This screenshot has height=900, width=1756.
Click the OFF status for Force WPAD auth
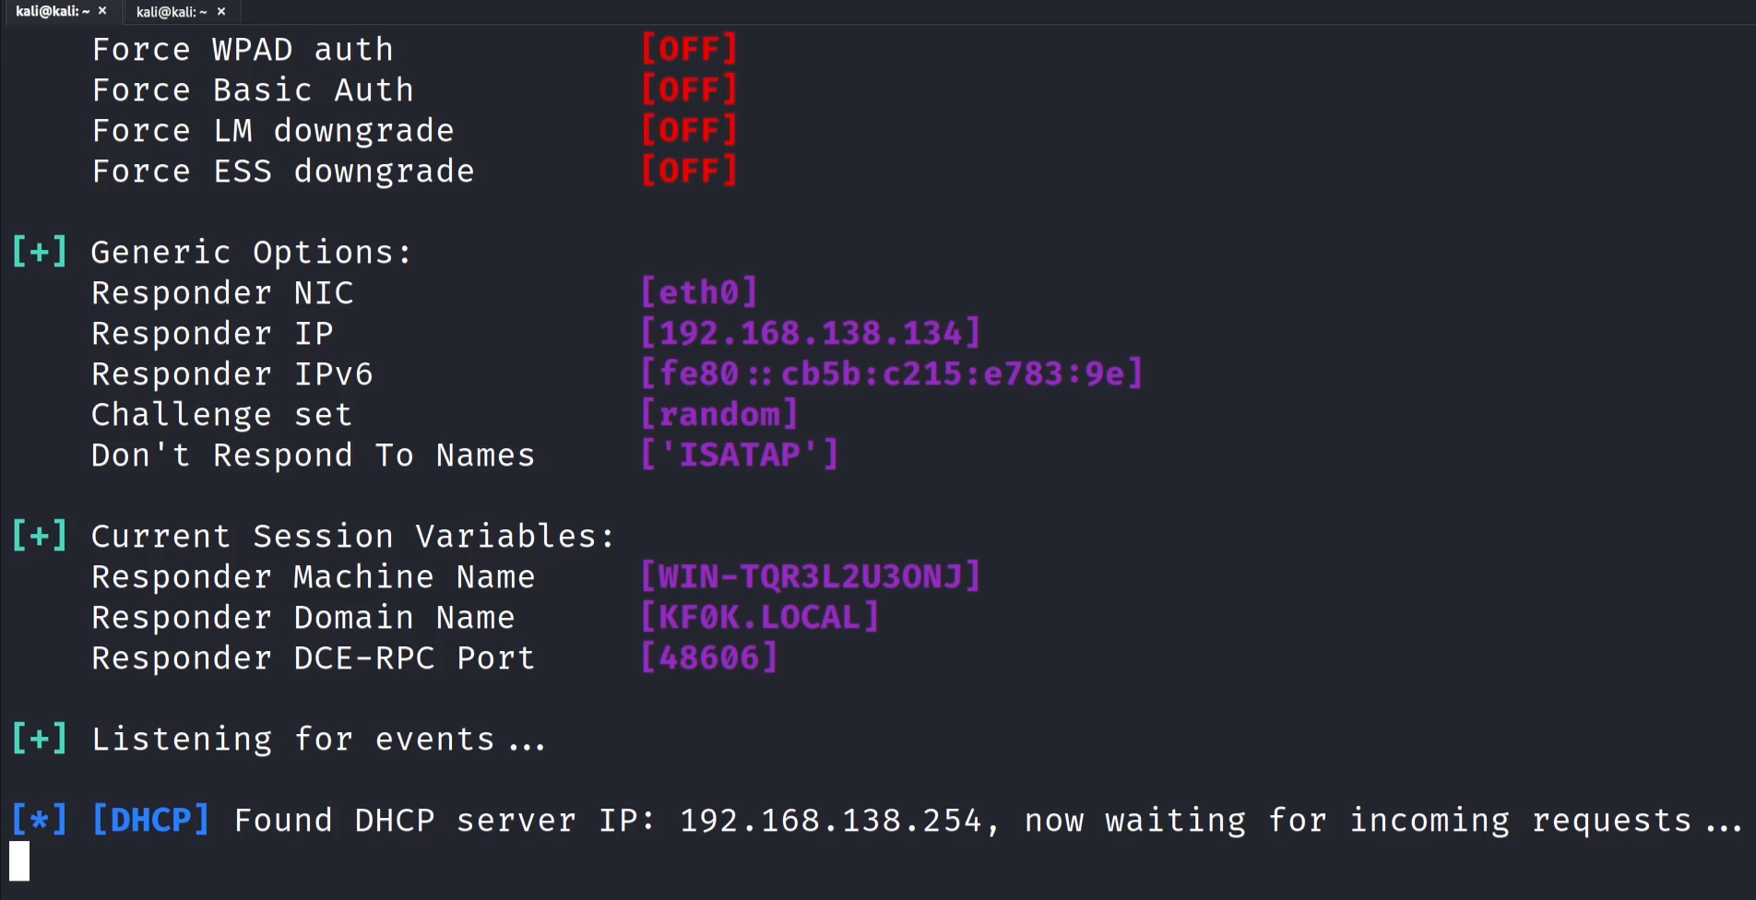pyautogui.click(x=689, y=49)
